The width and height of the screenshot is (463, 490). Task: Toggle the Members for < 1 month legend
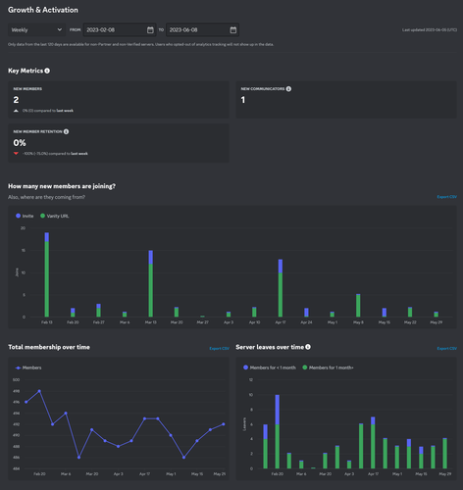(270, 367)
